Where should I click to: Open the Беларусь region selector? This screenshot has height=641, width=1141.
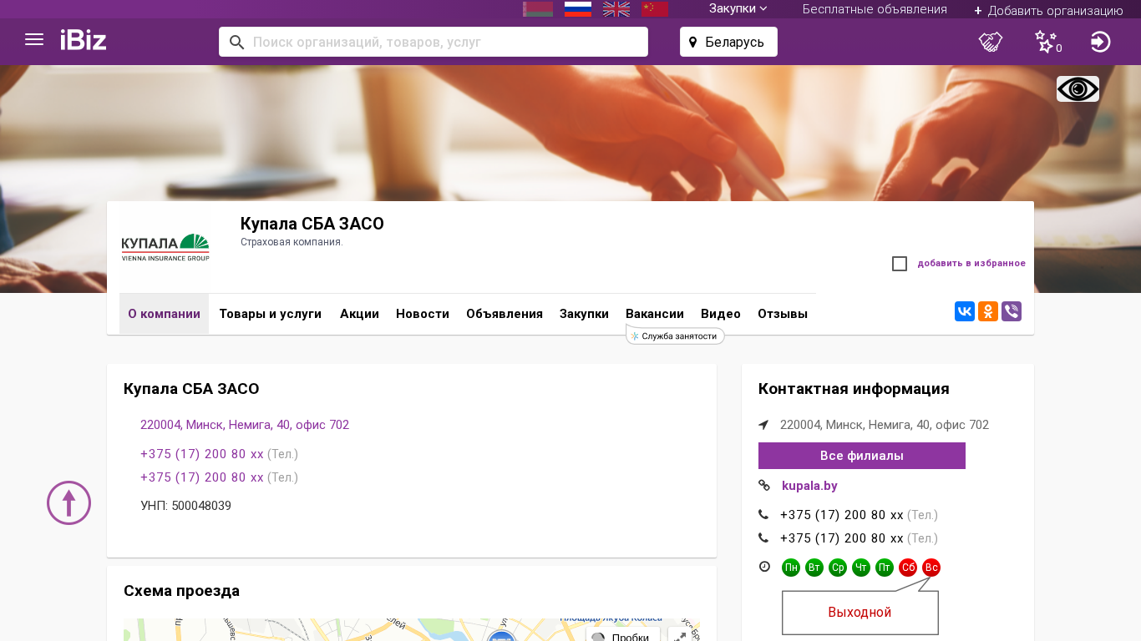[x=728, y=42]
